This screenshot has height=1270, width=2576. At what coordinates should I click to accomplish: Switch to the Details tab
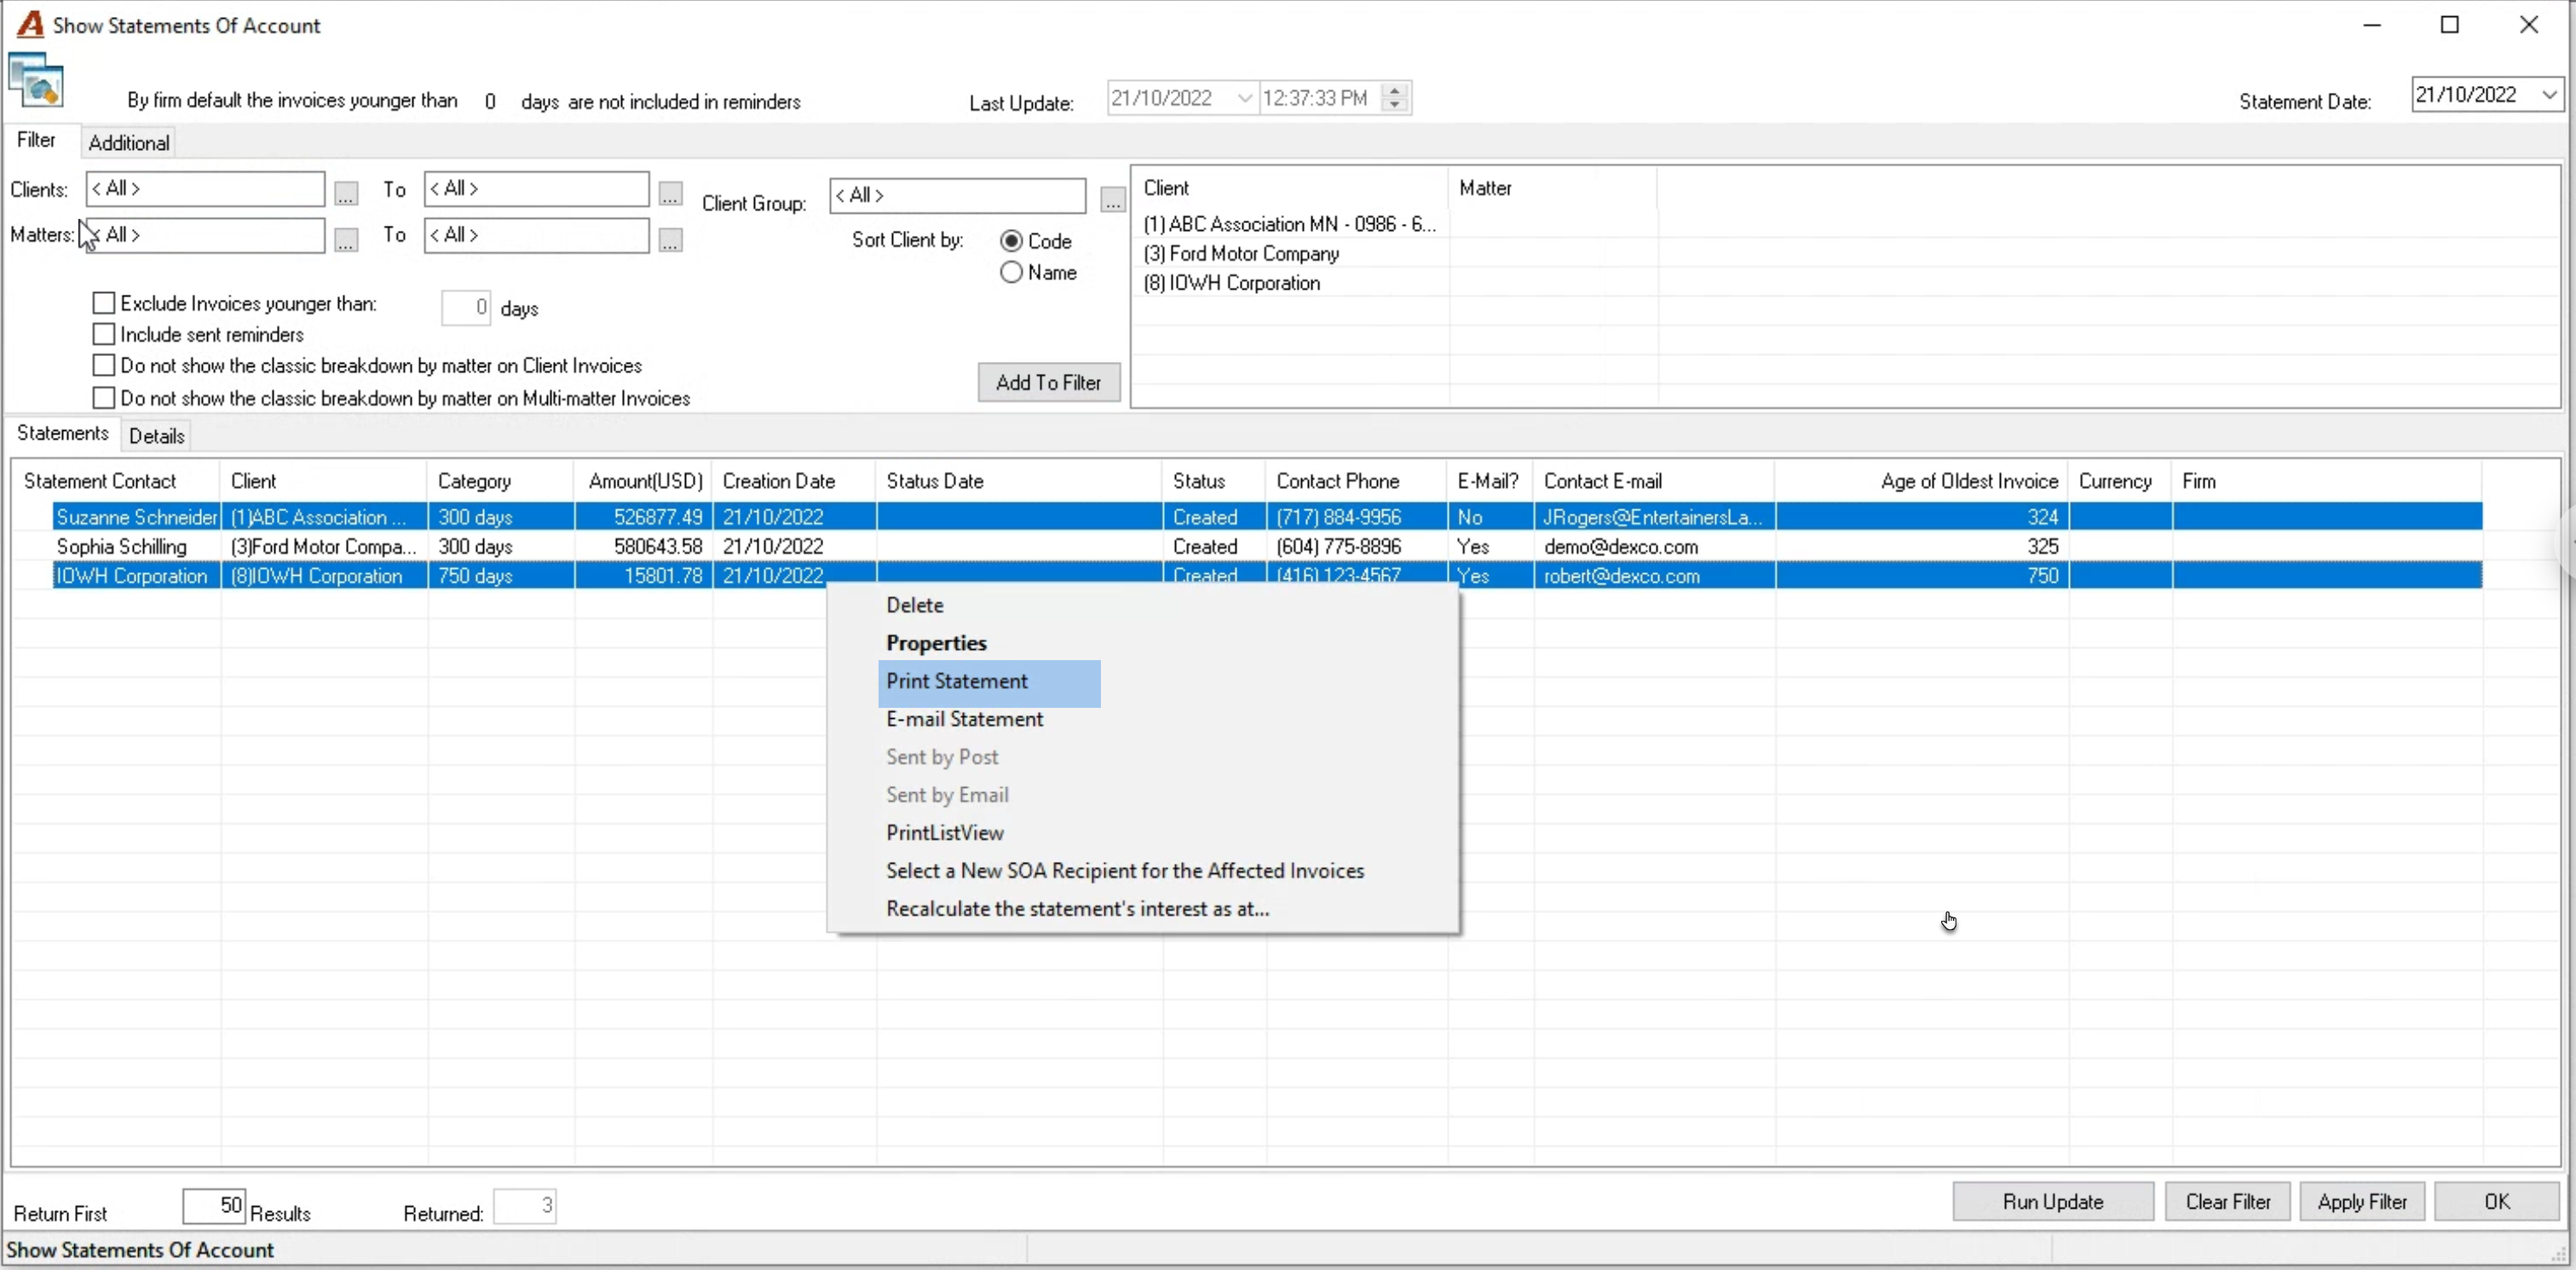coord(157,435)
